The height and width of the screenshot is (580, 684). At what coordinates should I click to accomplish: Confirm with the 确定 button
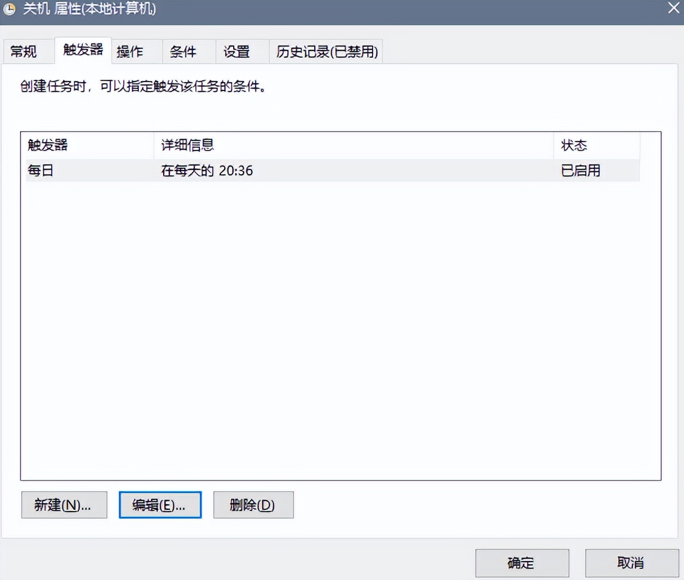pos(521,563)
